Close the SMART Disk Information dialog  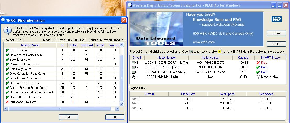click(124, 20)
